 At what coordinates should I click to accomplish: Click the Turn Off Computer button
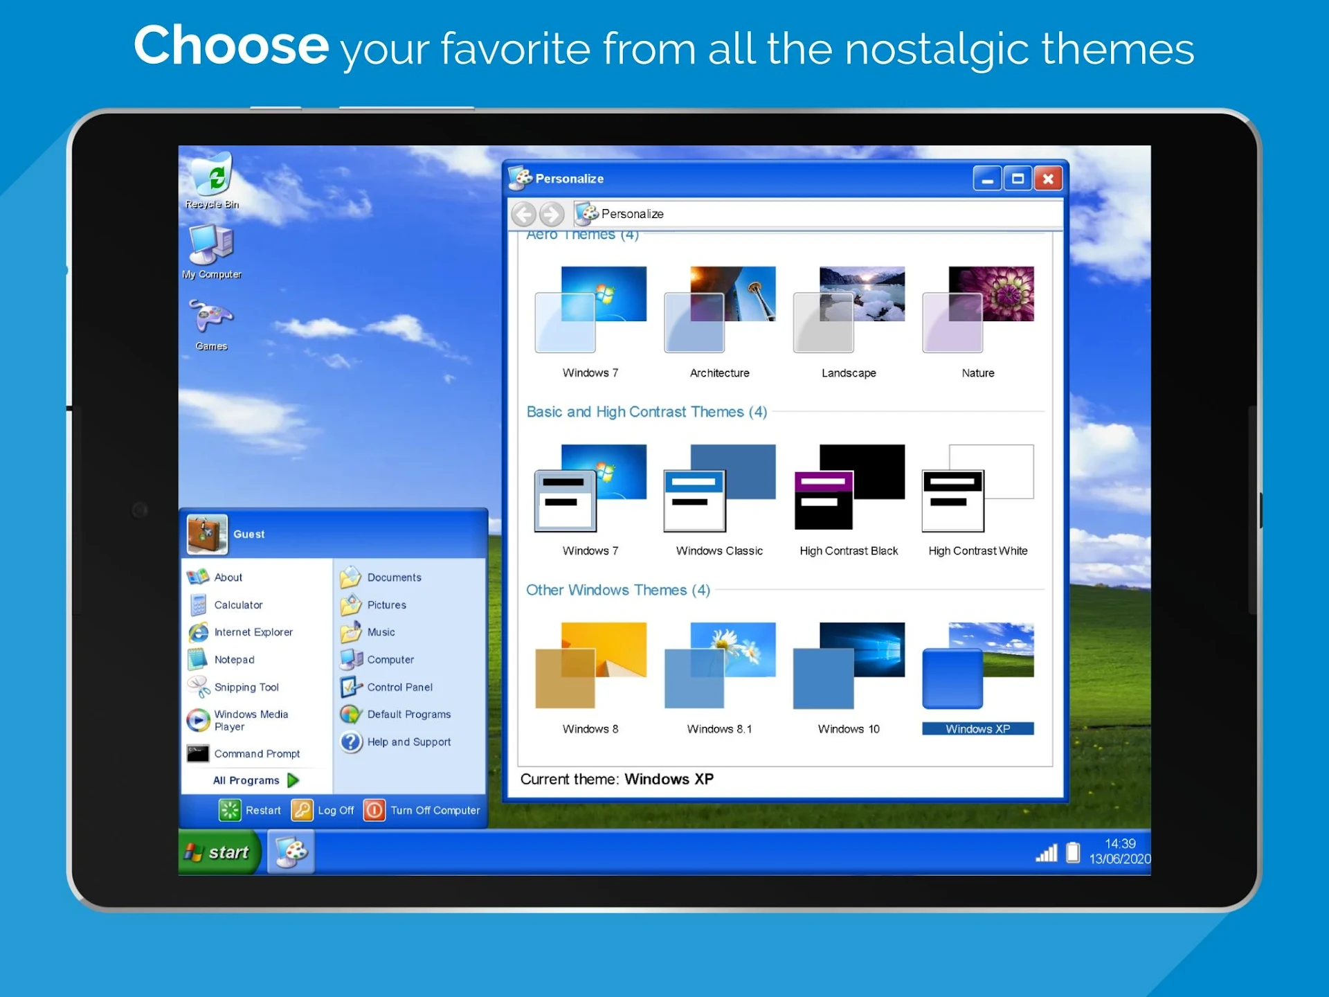[x=423, y=809]
